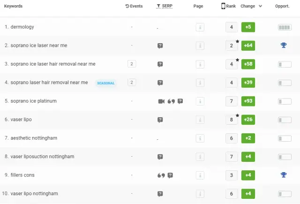The image size is (300, 204).
Task: Click SERP question icon for vaser lipo row
Action: pos(160,120)
